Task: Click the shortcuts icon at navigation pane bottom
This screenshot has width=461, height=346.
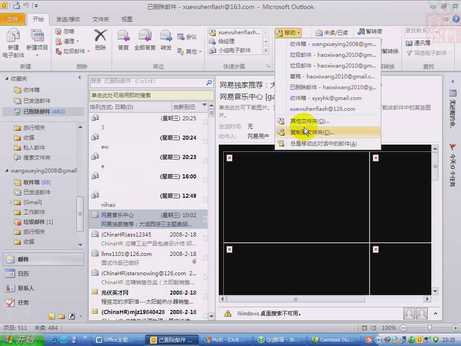Action: (x=72, y=316)
